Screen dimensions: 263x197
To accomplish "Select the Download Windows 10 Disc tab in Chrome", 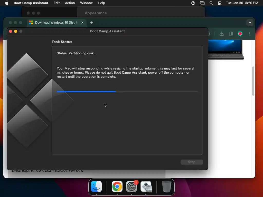I will point(57,23).
